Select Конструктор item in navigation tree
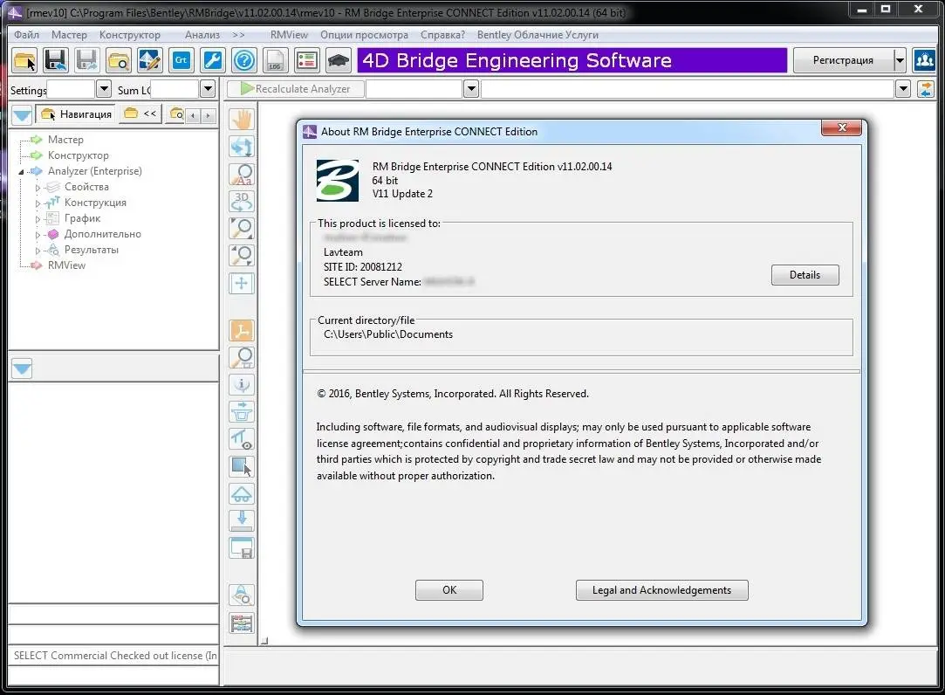The height and width of the screenshot is (695, 945). pos(79,155)
